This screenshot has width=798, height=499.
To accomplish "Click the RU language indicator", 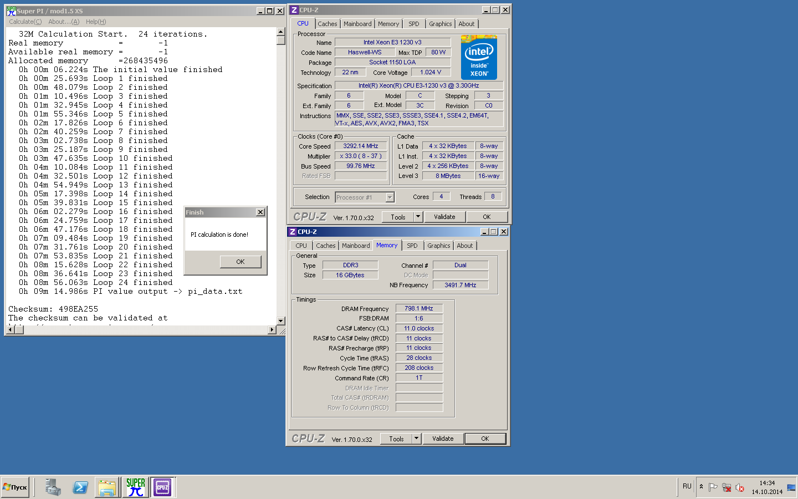I will point(687,486).
